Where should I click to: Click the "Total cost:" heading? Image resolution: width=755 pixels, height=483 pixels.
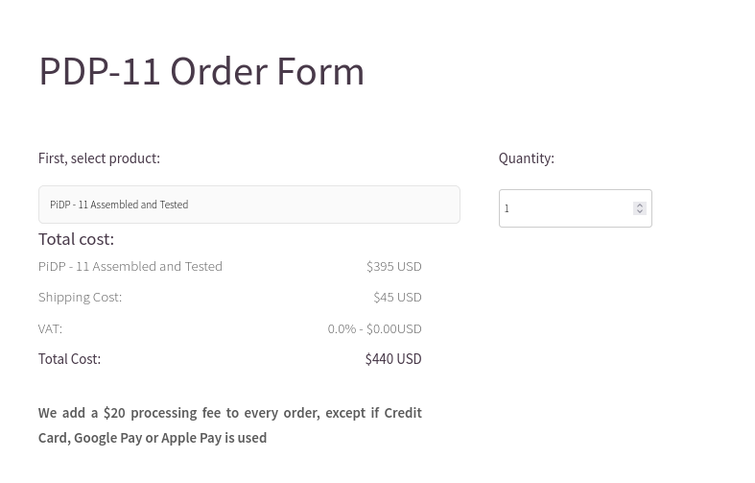point(76,239)
